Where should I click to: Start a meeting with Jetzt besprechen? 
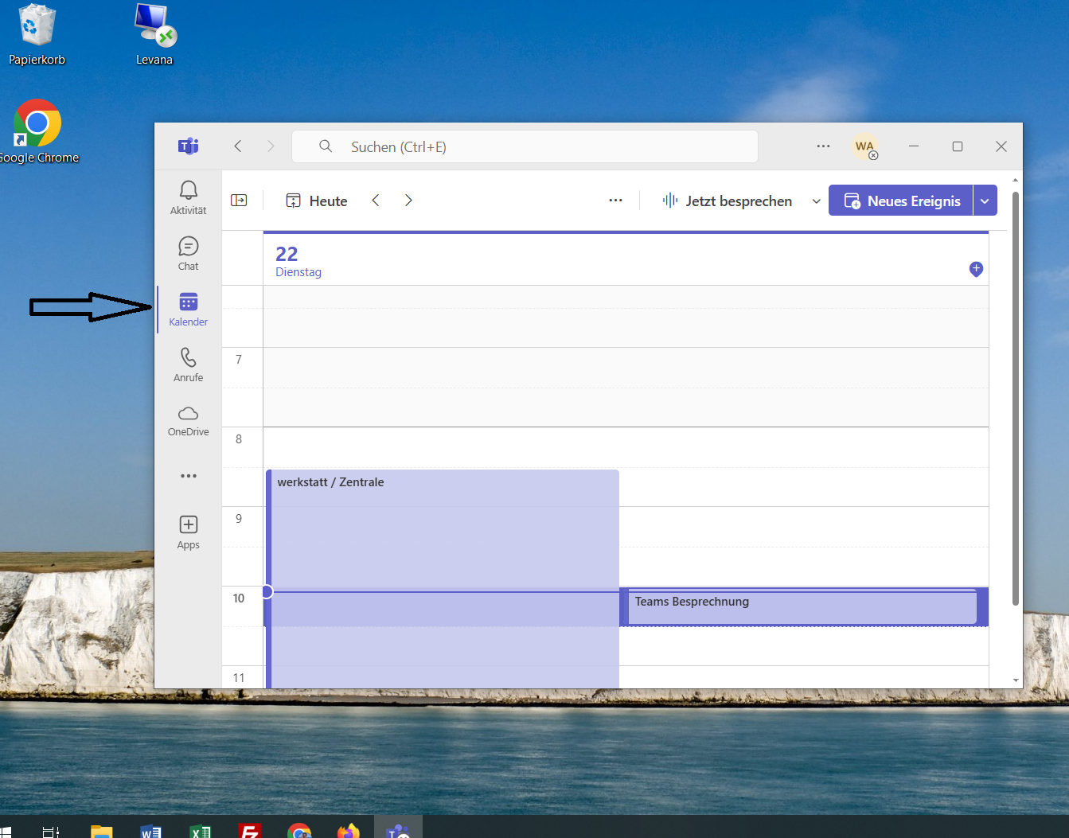(x=728, y=201)
